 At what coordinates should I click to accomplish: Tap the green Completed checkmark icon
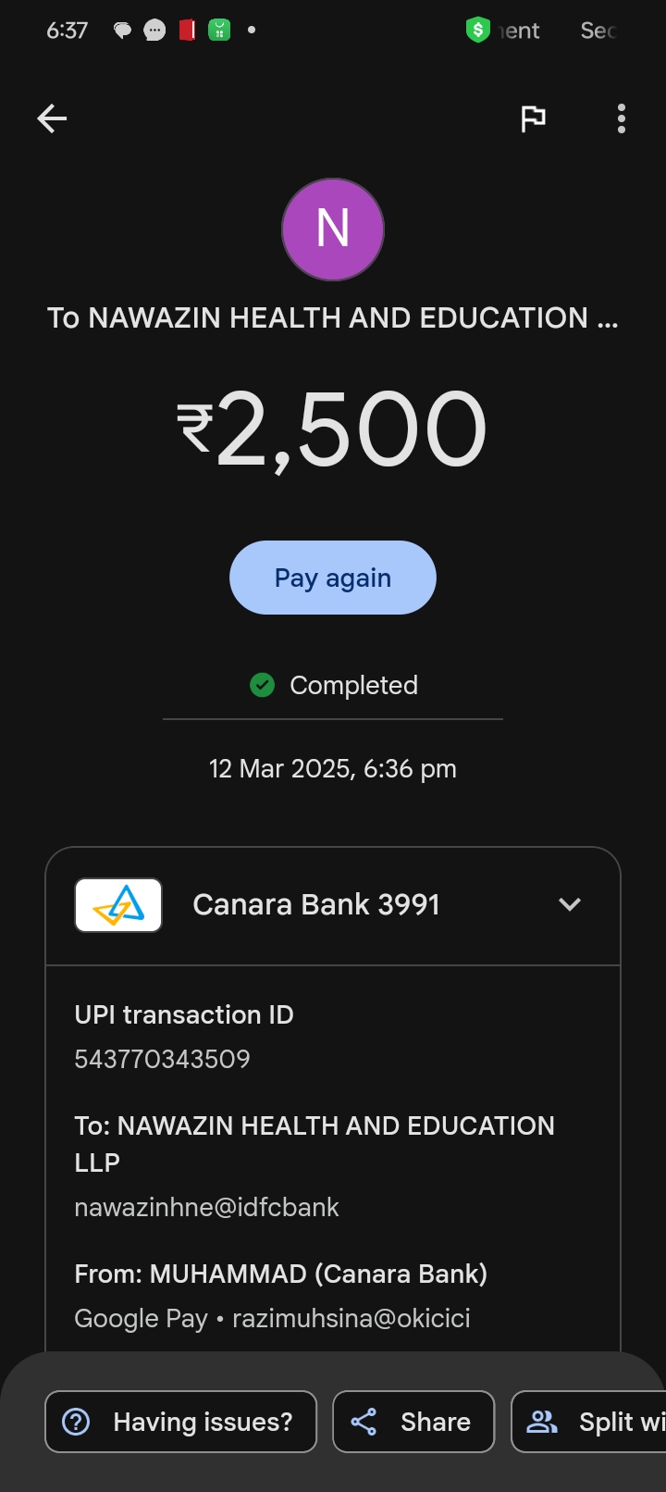coord(263,685)
